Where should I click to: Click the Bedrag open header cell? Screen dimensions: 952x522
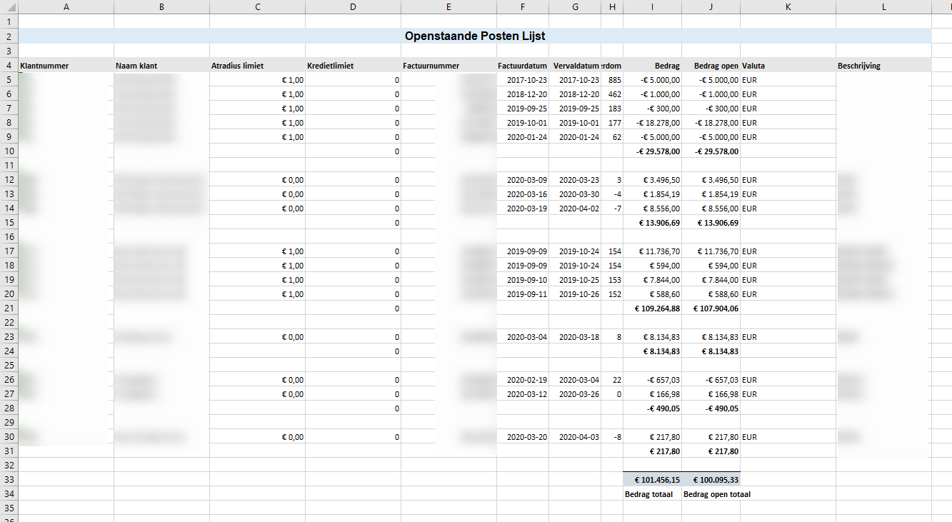[711, 65]
